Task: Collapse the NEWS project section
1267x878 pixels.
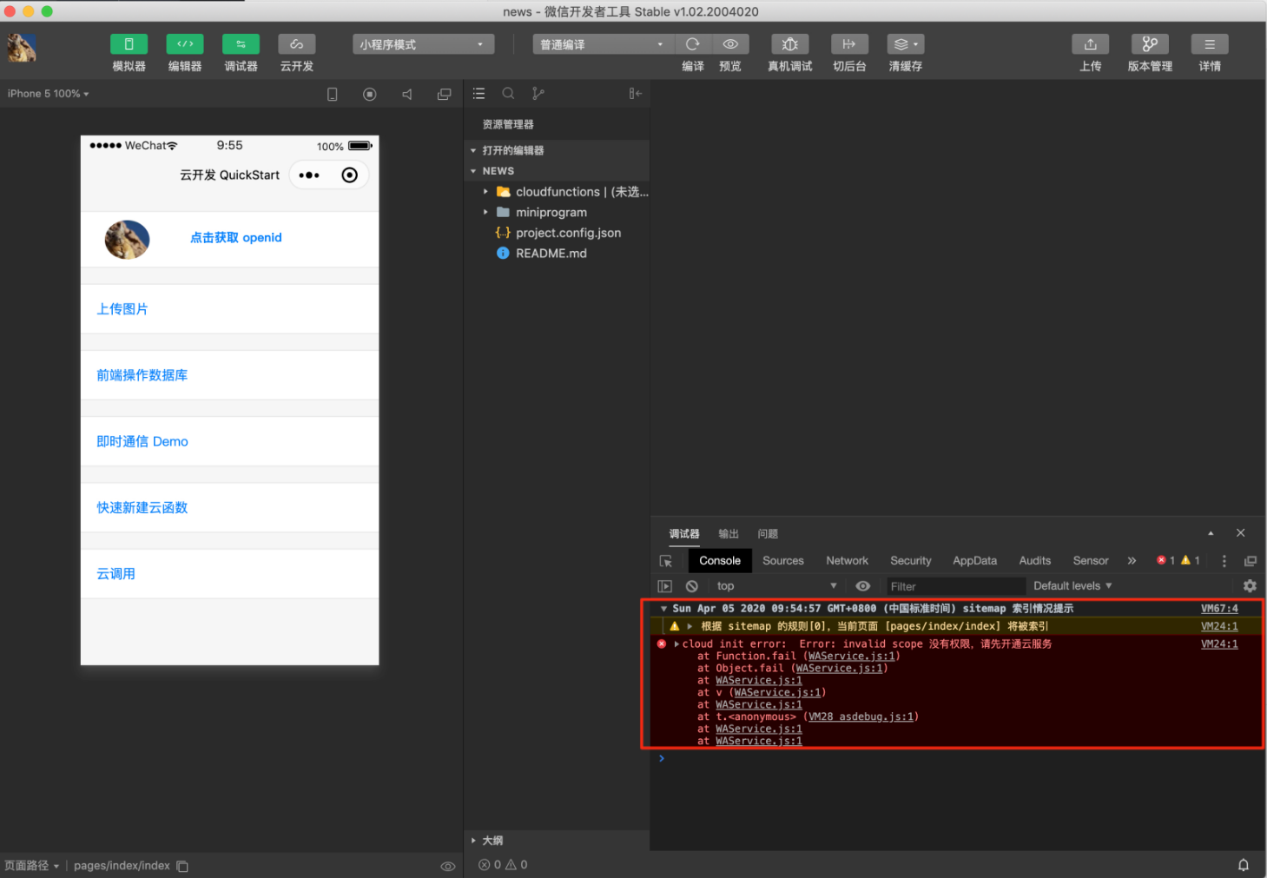Action: 557,171
